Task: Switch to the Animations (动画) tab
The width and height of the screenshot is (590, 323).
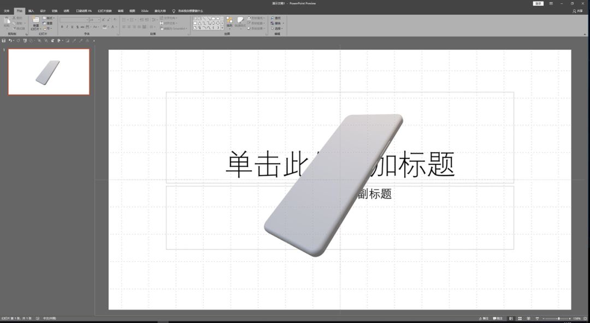Action: (x=66, y=11)
